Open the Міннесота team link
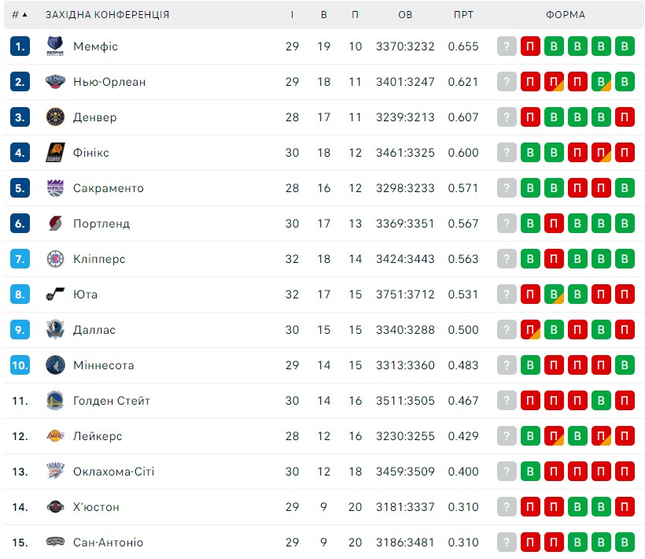 104,365
